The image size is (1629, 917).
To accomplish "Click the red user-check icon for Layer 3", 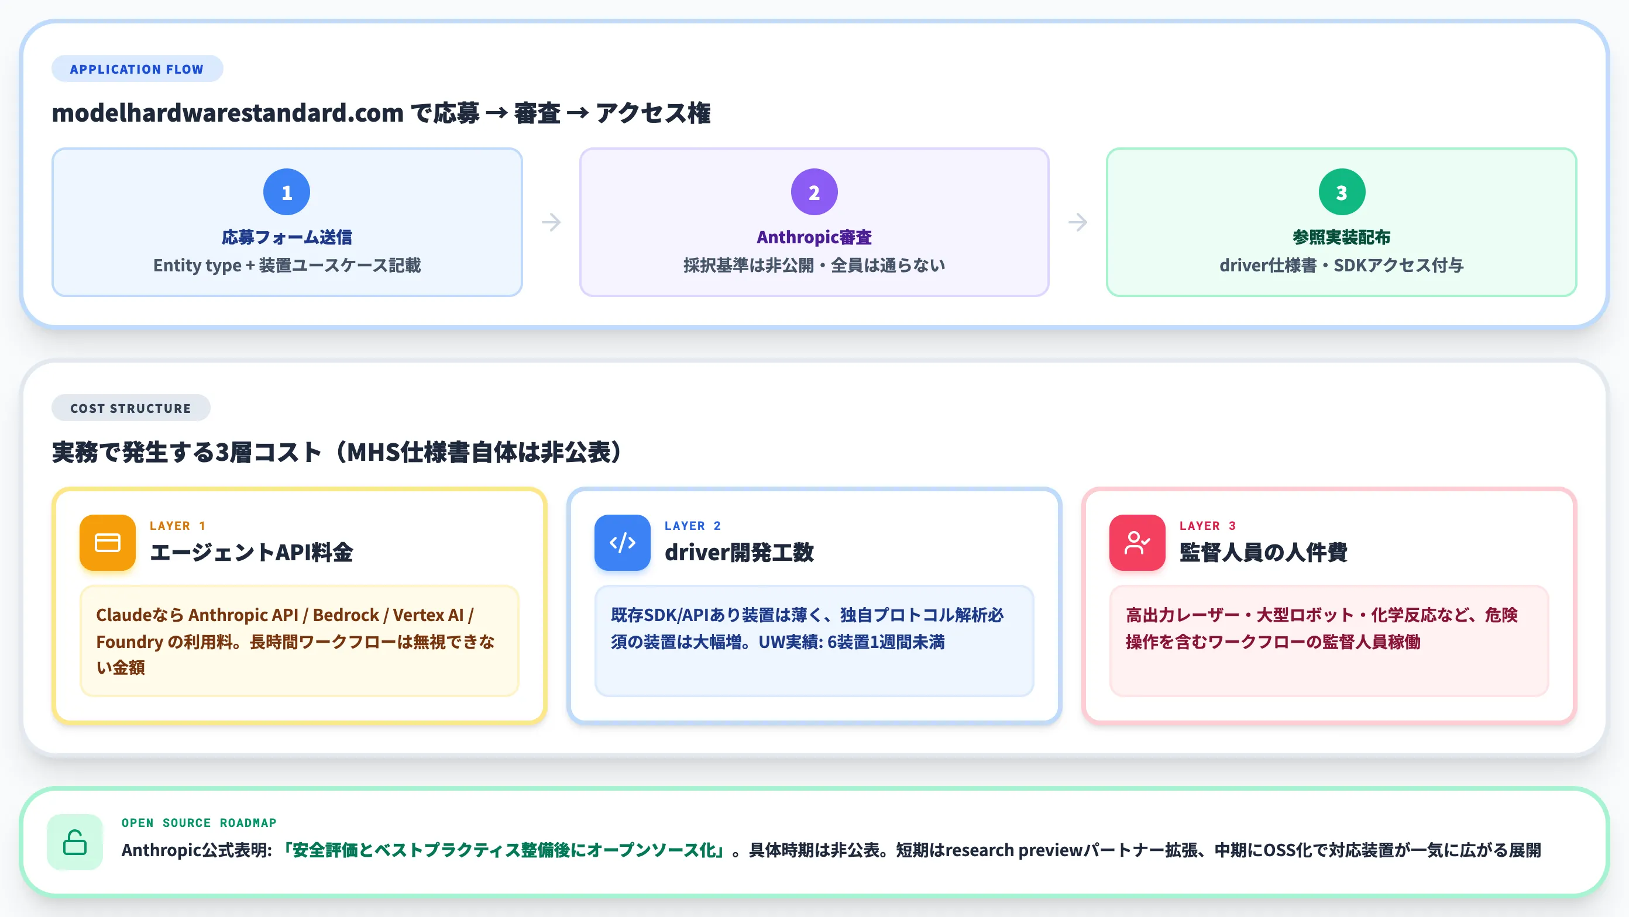I will coord(1137,542).
